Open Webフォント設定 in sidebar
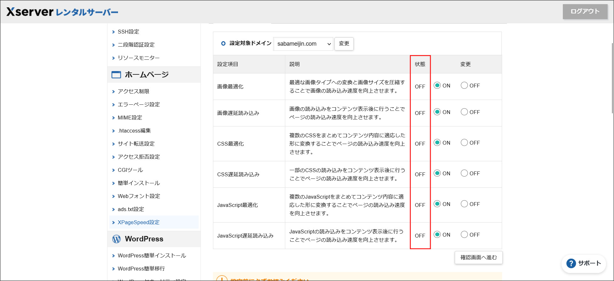 (x=139, y=196)
